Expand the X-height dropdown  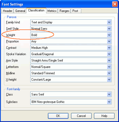(71, 80)
